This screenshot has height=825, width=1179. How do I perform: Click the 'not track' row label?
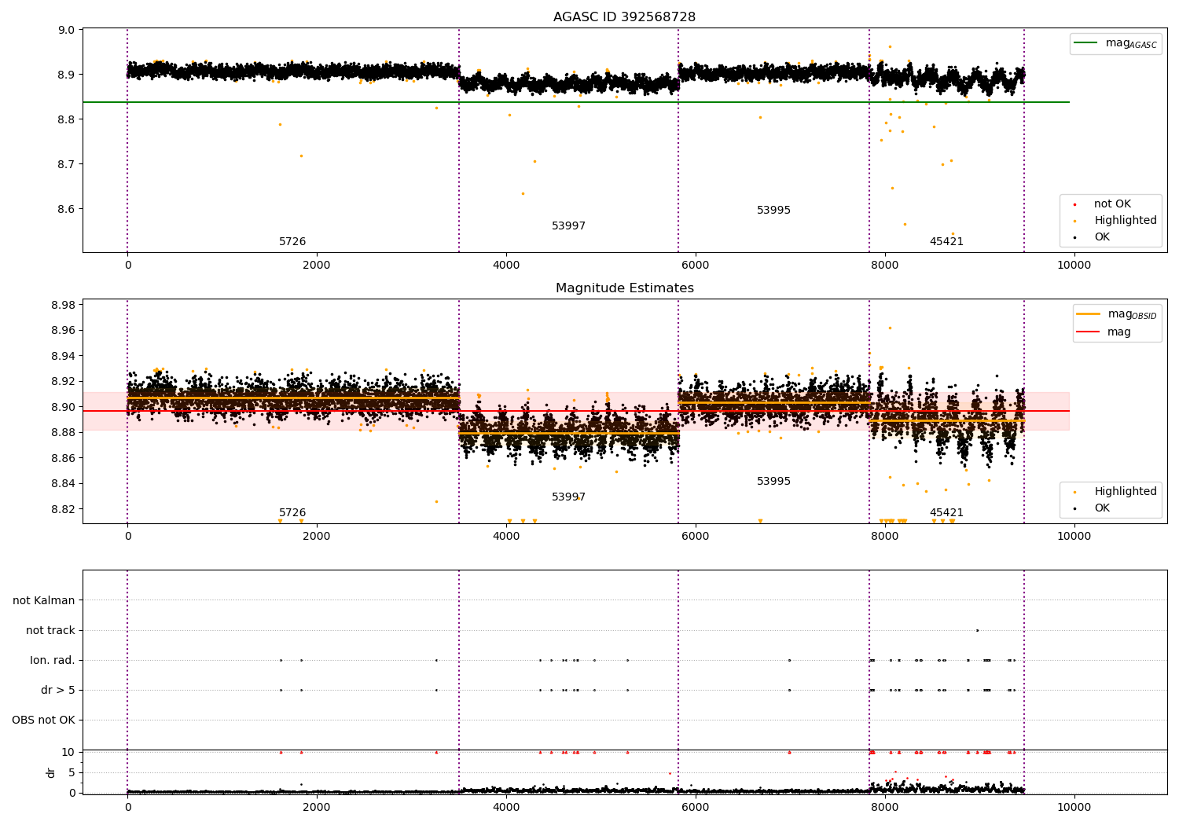pos(50,631)
